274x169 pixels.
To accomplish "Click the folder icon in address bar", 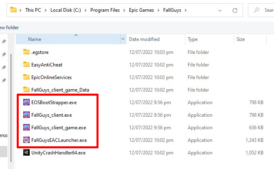I will click(13, 10).
